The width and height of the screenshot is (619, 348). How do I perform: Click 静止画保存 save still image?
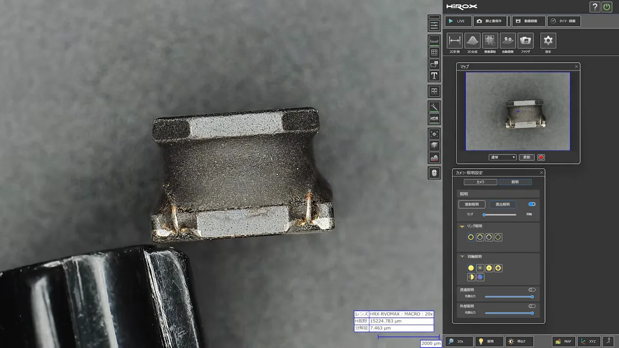pyautogui.click(x=489, y=21)
